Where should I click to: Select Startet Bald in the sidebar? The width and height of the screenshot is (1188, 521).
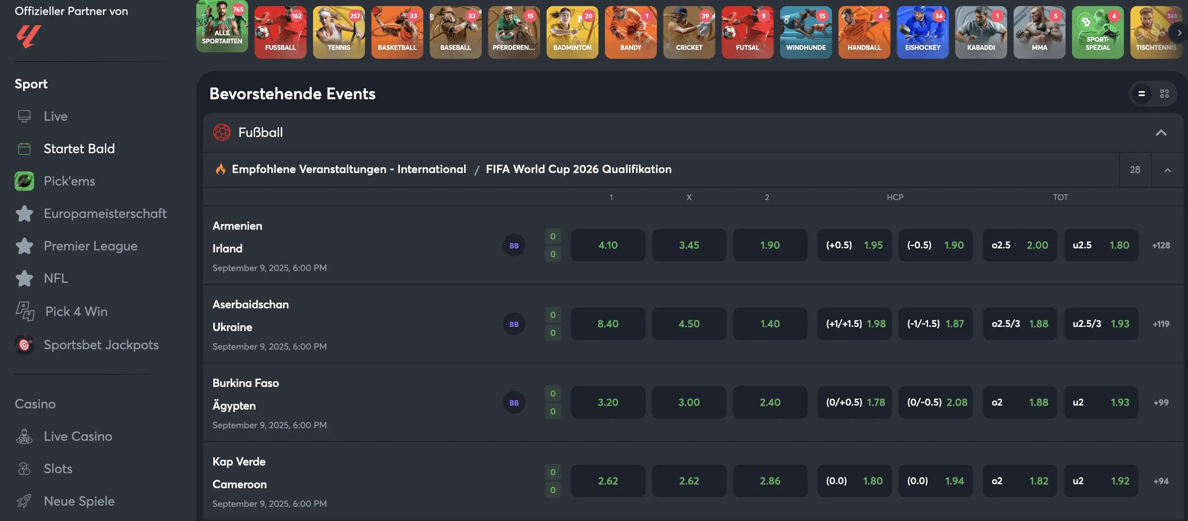click(79, 148)
